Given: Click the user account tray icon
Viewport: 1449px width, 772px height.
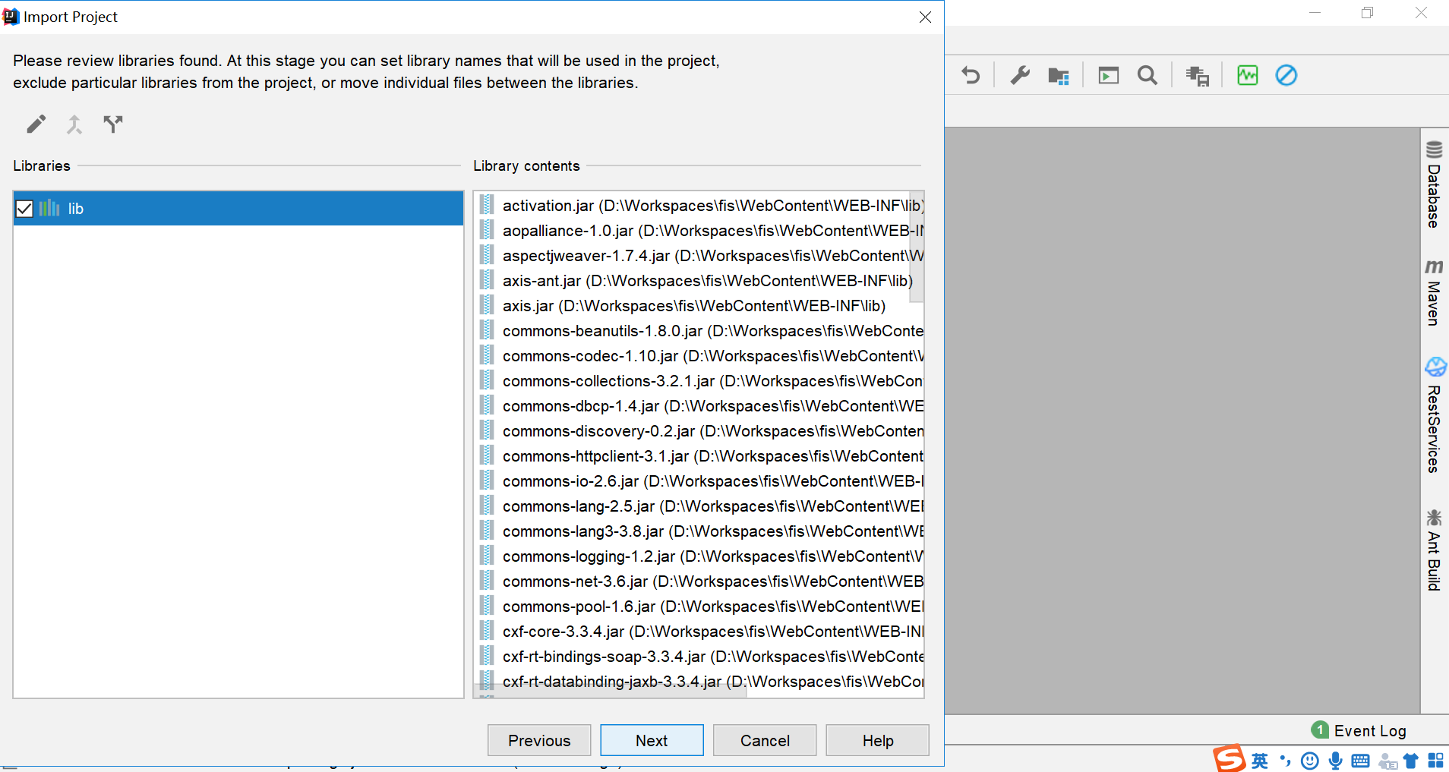Looking at the screenshot, I should (x=1387, y=761).
